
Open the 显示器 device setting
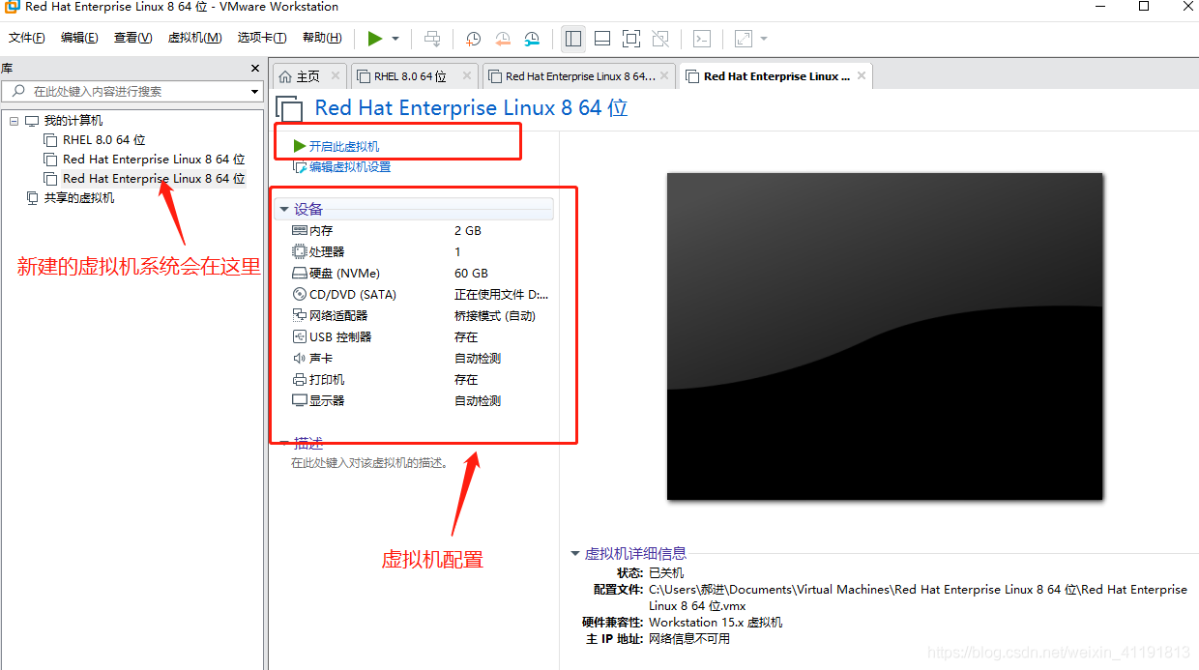click(327, 401)
